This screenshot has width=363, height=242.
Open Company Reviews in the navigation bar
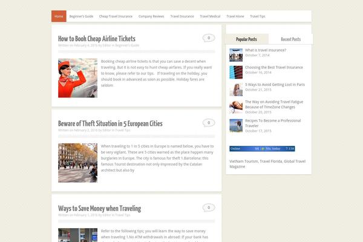point(151,16)
